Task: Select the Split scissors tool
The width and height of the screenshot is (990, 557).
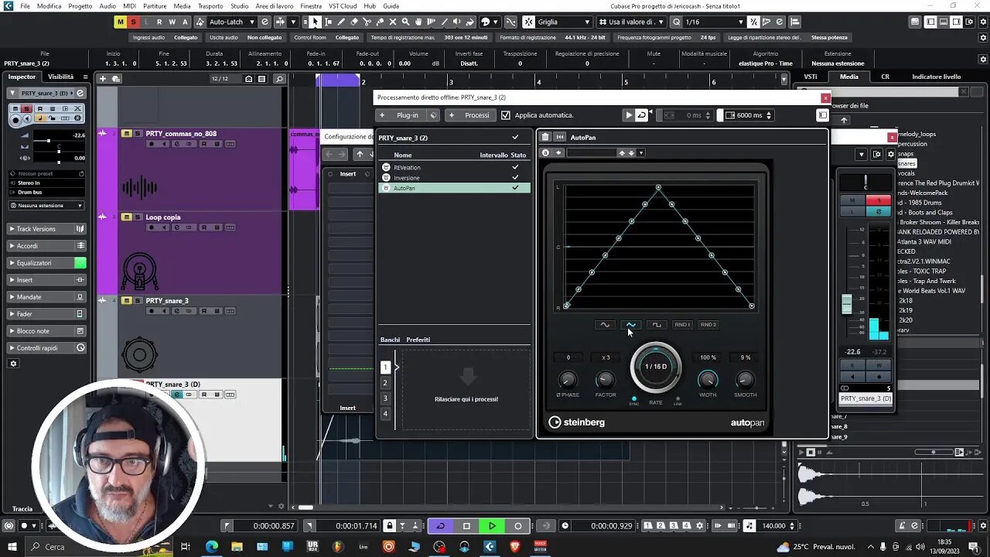Action: point(367,22)
